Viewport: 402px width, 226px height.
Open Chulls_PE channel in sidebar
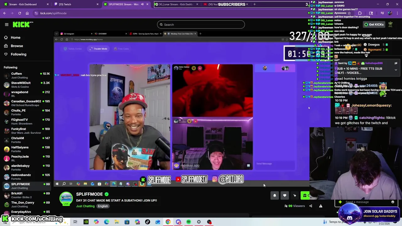pos(26,112)
